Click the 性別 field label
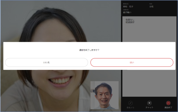Viewport: 178px width, 112px height. pyautogui.click(x=150, y=4)
